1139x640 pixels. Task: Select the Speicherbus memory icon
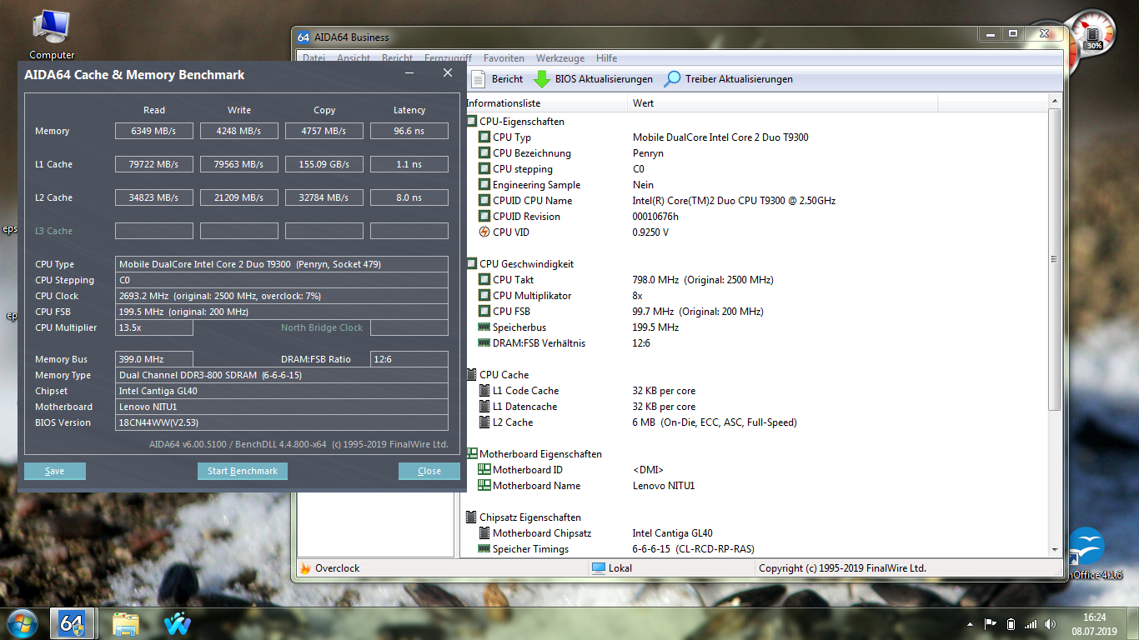pos(484,327)
